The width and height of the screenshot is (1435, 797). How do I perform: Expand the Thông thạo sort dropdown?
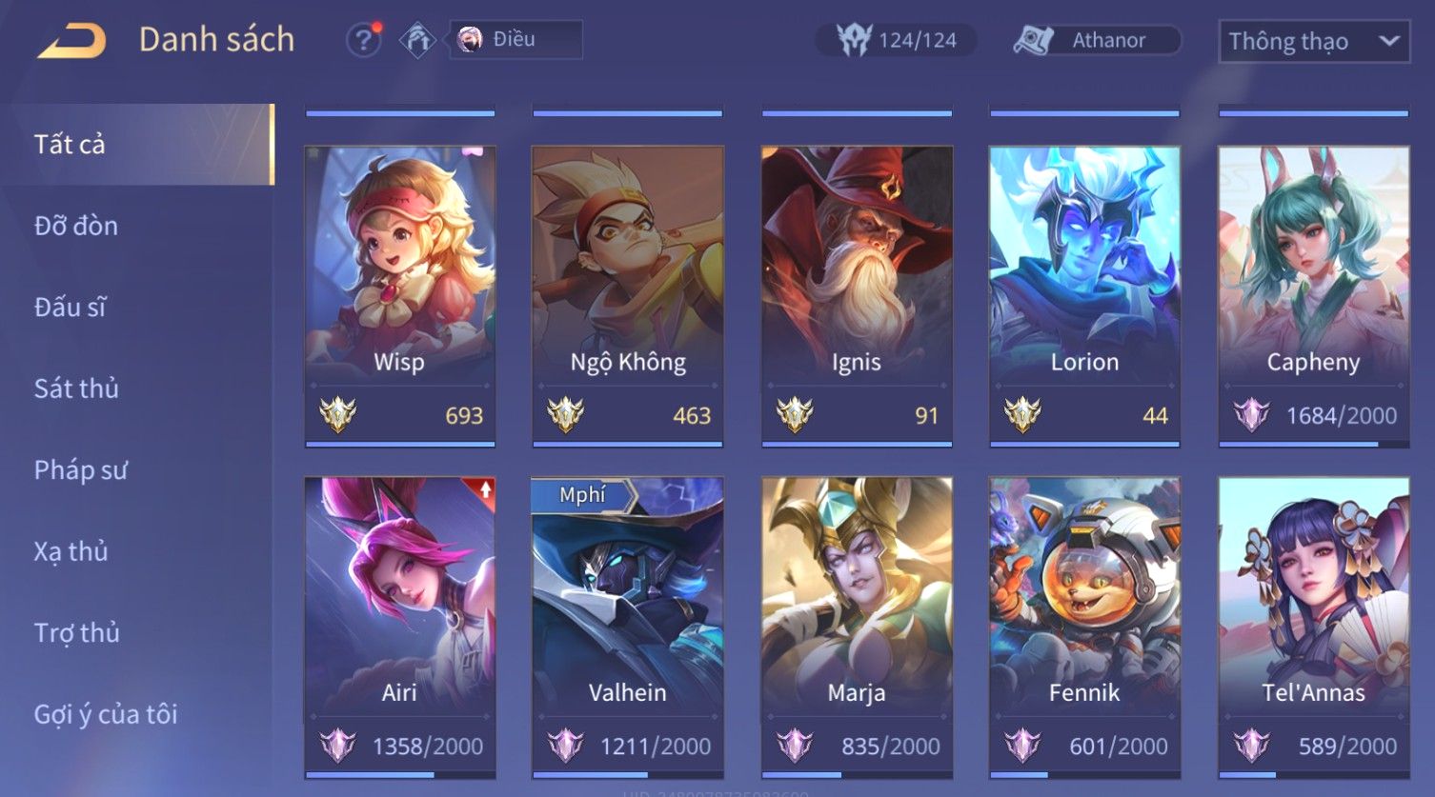pos(1314,41)
